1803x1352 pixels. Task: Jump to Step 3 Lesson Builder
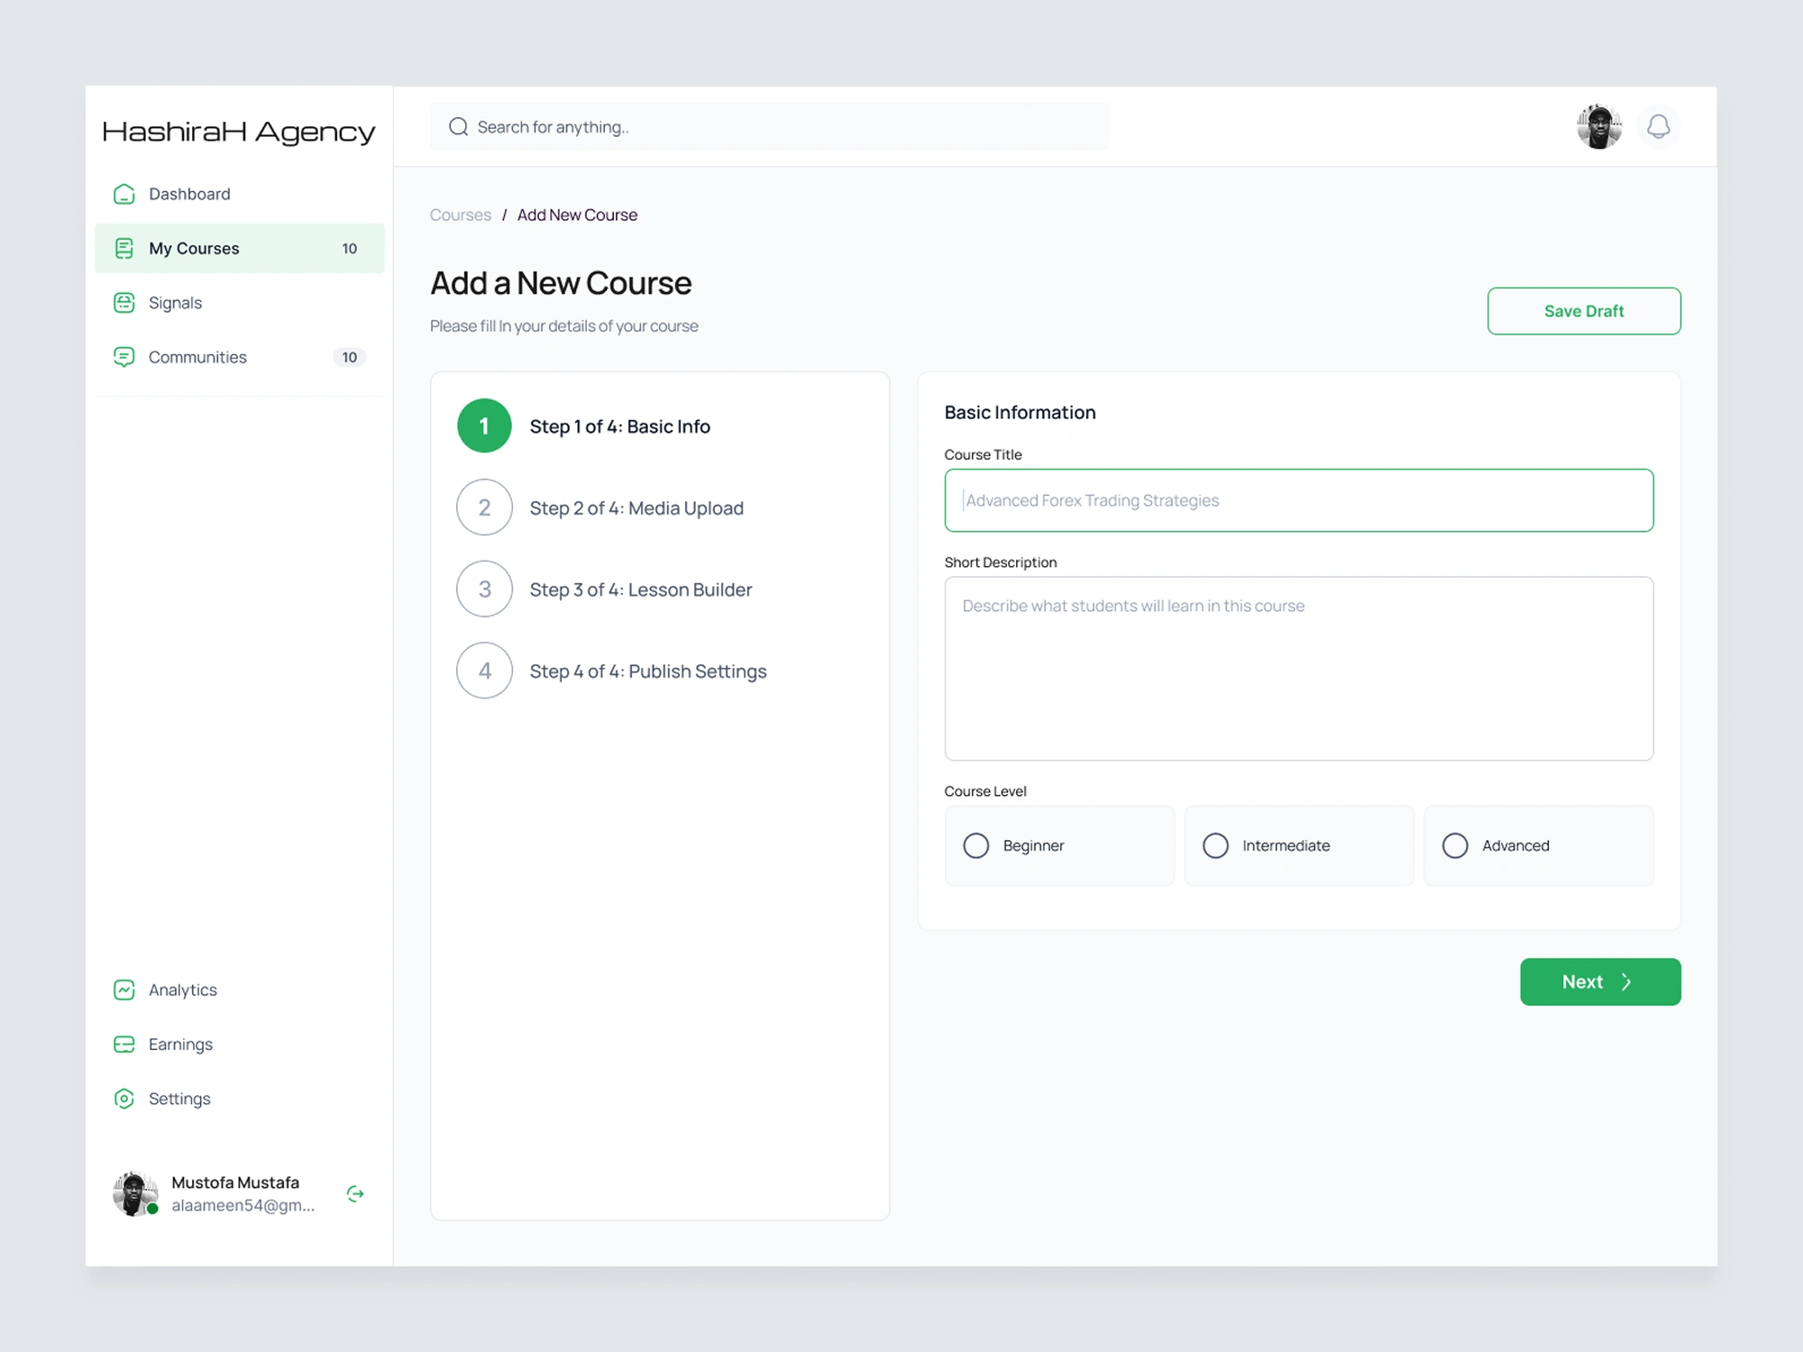640,589
